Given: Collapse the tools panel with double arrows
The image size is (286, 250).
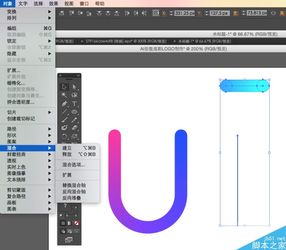Looking at the screenshot, I should 78,75.
